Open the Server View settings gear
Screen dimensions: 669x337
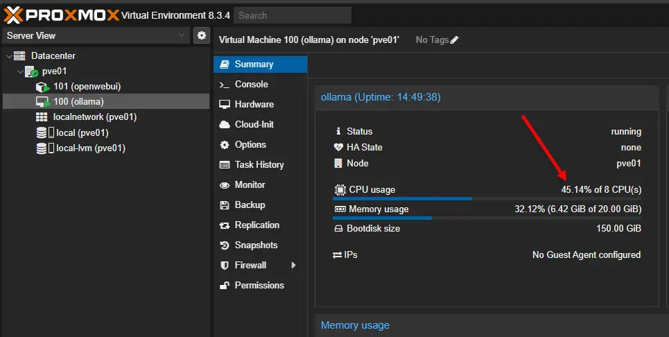tap(201, 35)
